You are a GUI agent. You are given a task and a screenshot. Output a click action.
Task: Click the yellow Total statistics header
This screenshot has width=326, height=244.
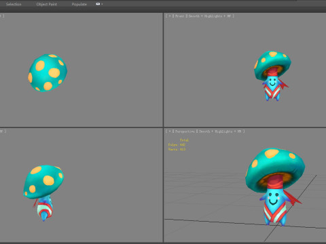[x=184, y=140]
